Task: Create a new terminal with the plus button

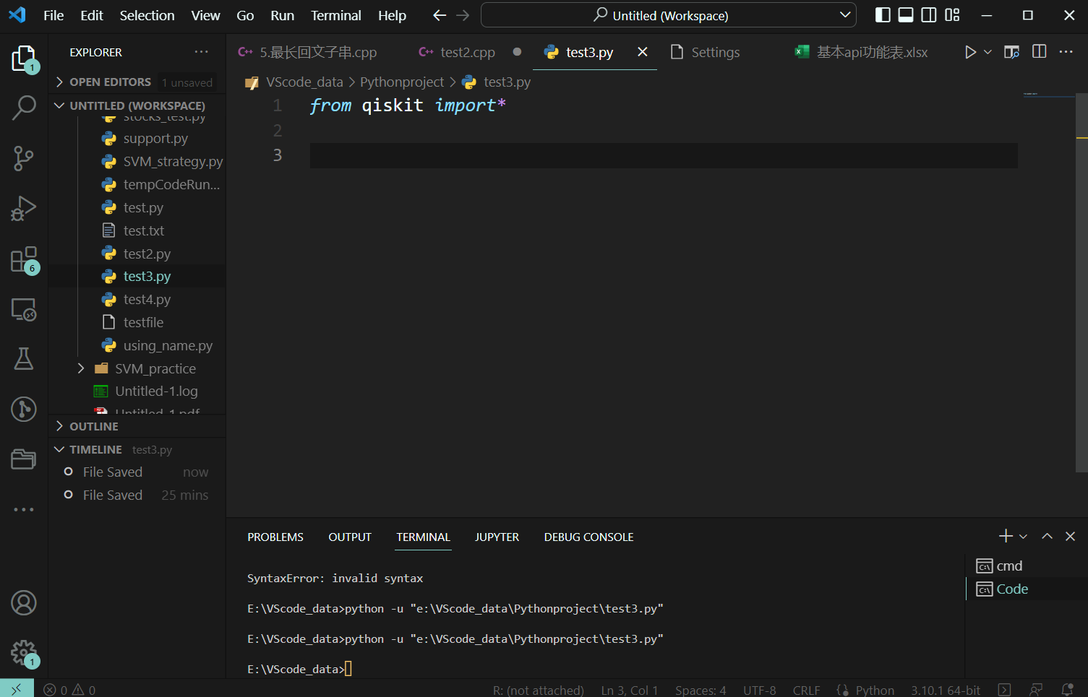Action: click(1005, 536)
